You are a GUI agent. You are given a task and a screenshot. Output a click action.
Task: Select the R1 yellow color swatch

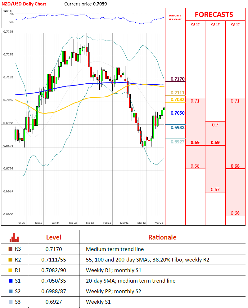point(11,270)
